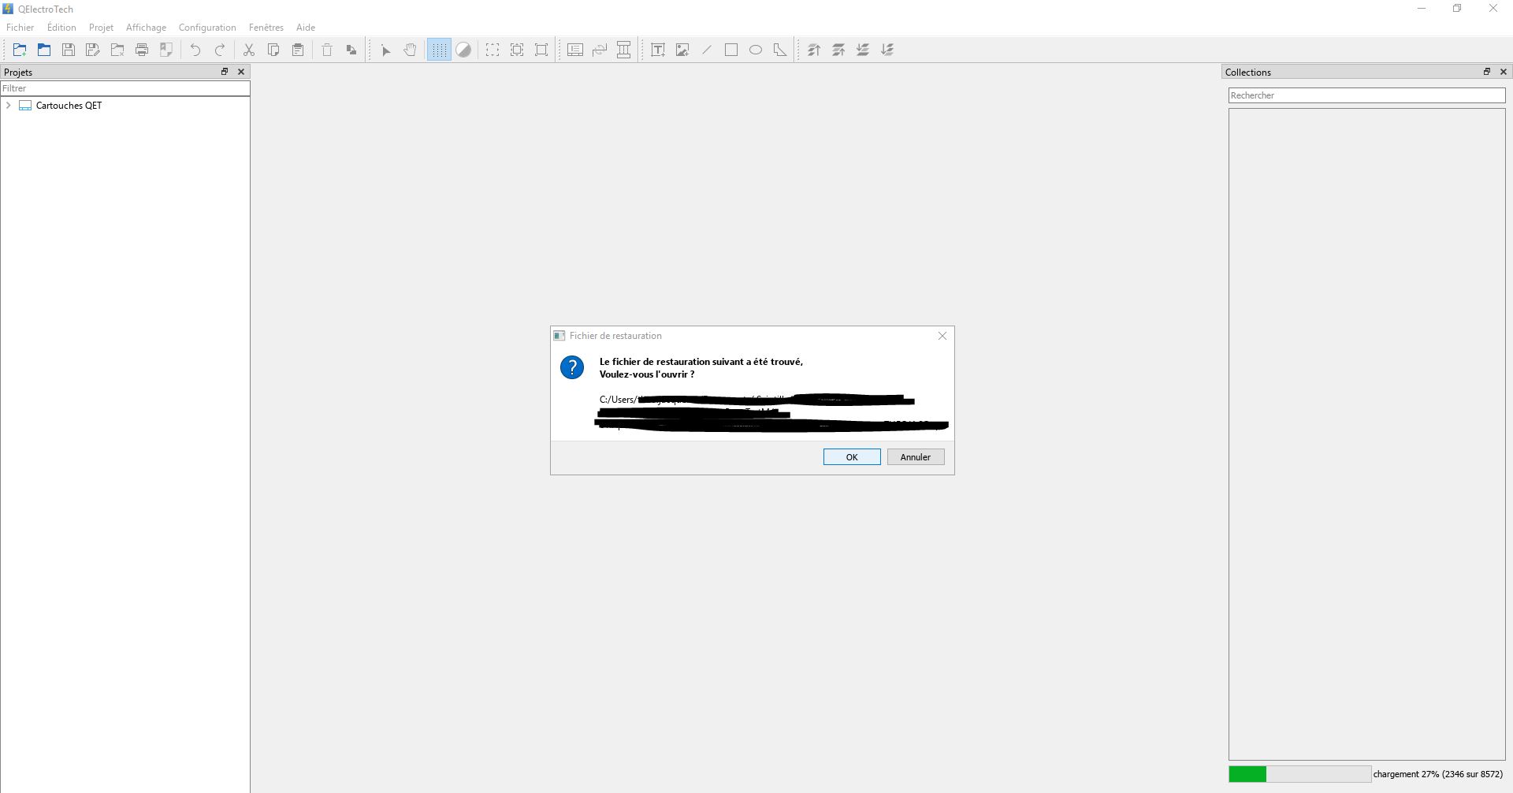Click the New project icon
This screenshot has height=793, width=1513.
point(20,50)
